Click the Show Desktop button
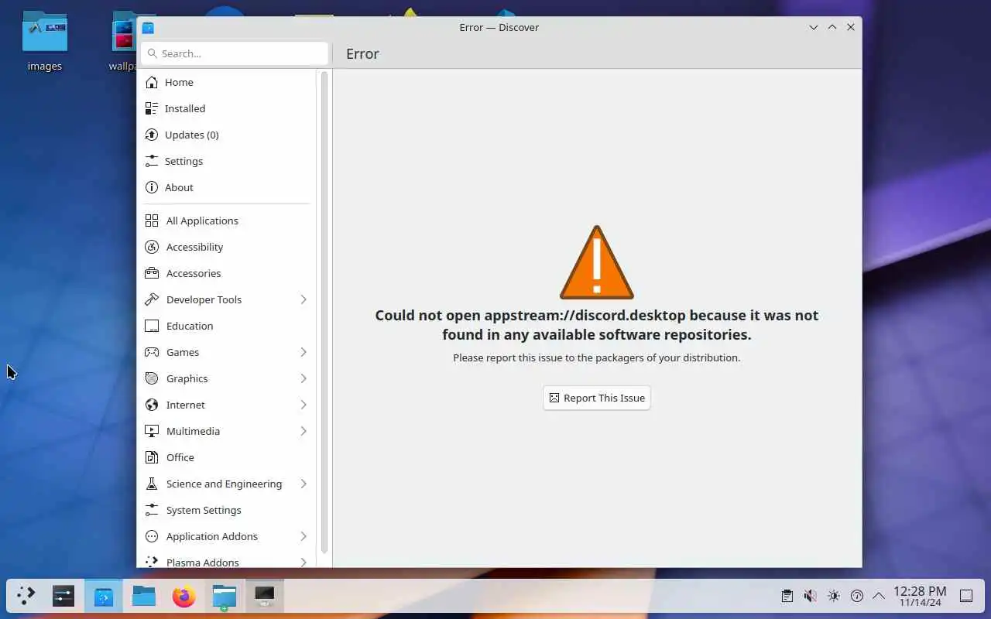This screenshot has height=619, width=991. coord(966,596)
